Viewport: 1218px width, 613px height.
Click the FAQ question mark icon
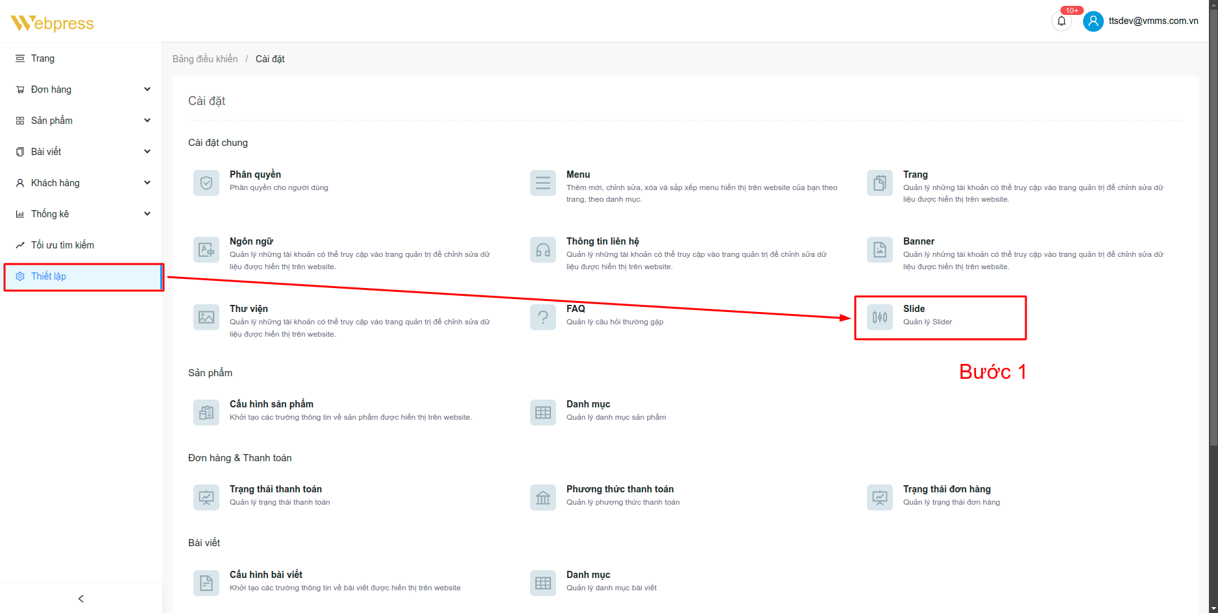click(x=542, y=317)
